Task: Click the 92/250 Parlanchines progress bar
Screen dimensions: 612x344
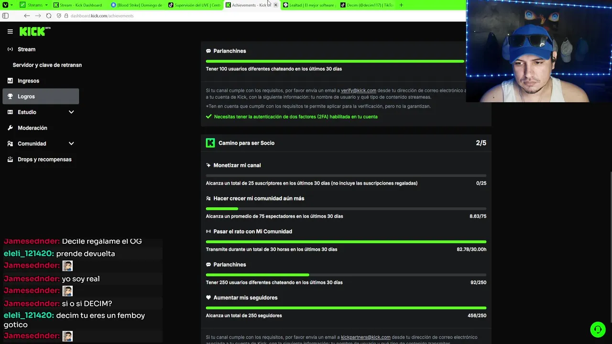Action: [x=346, y=275]
